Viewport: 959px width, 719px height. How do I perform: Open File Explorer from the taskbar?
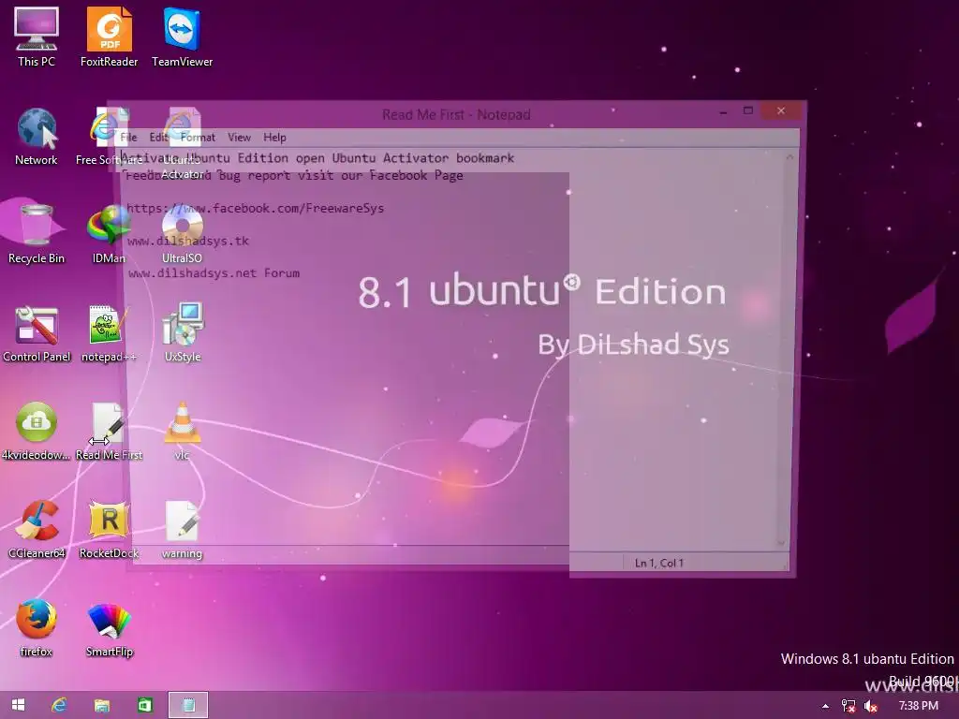(101, 705)
